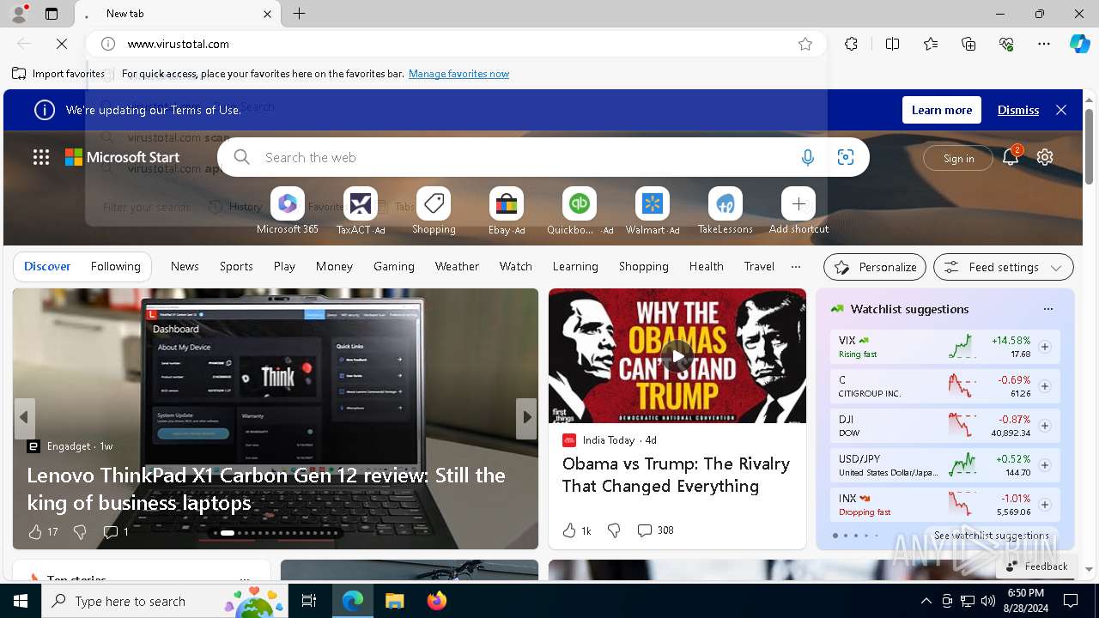Show more feed categories ellipsis
Screen dimensions: 1099x618
[x=796, y=267]
